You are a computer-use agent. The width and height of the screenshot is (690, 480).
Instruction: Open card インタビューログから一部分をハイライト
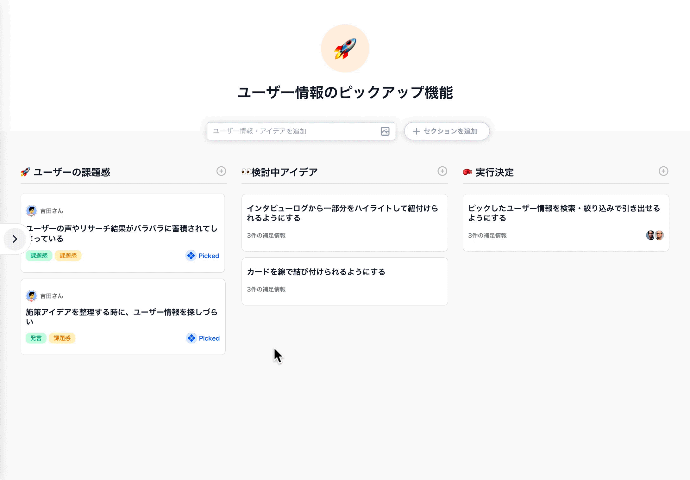pos(342,213)
